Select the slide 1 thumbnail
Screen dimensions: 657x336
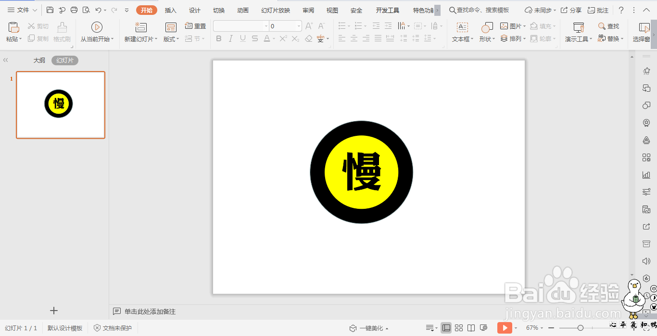click(x=61, y=105)
